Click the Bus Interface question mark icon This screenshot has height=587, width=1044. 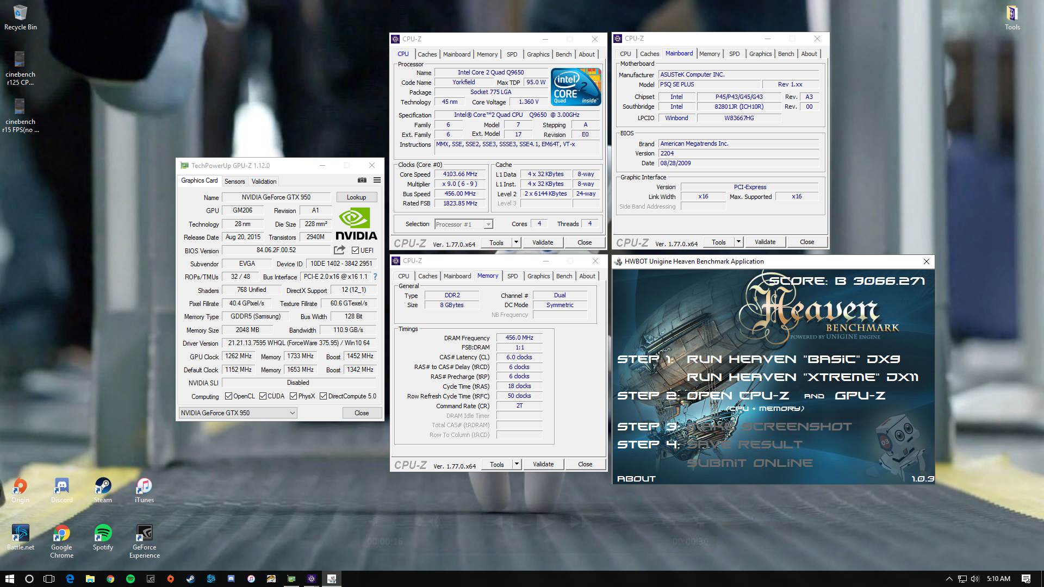pyautogui.click(x=375, y=277)
